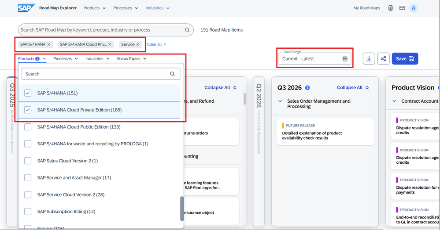The image size is (440, 230).
Task: Expand the collapsed Q2 2026 column
Action: (259, 151)
